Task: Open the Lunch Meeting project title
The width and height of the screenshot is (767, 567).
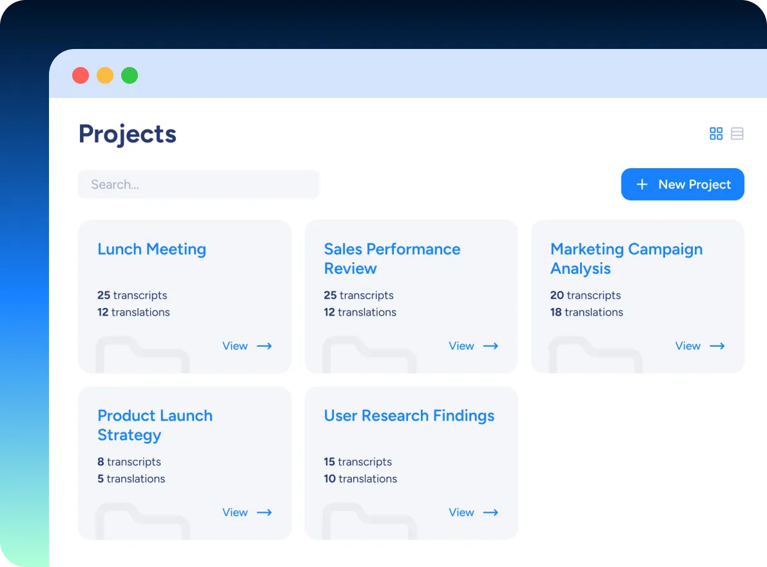Action: [x=151, y=249]
